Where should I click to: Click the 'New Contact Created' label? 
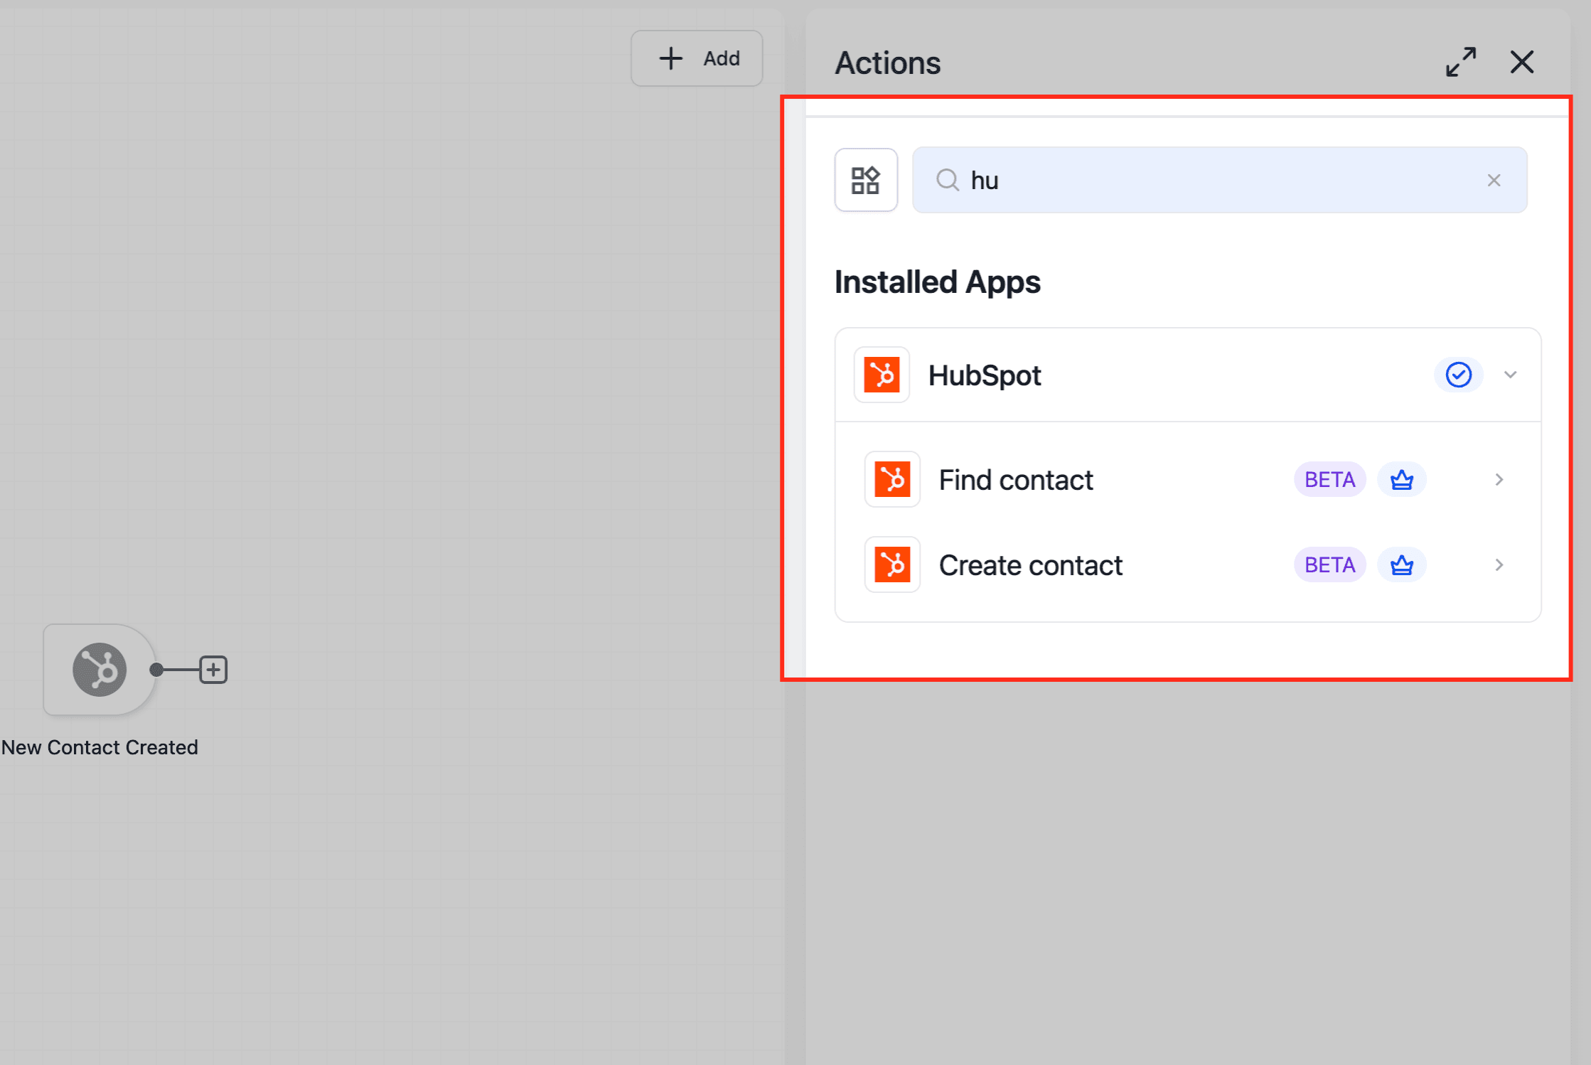pyautogui.click(x=100, y=748)
